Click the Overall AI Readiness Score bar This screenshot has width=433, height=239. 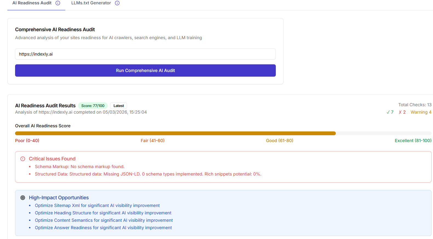click(x=175, y=133)
